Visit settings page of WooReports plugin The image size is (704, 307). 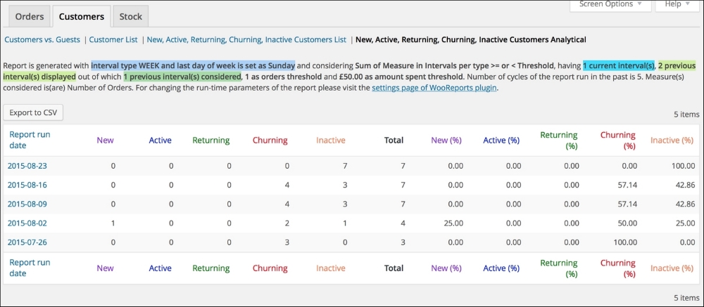[x=435, y=88]
